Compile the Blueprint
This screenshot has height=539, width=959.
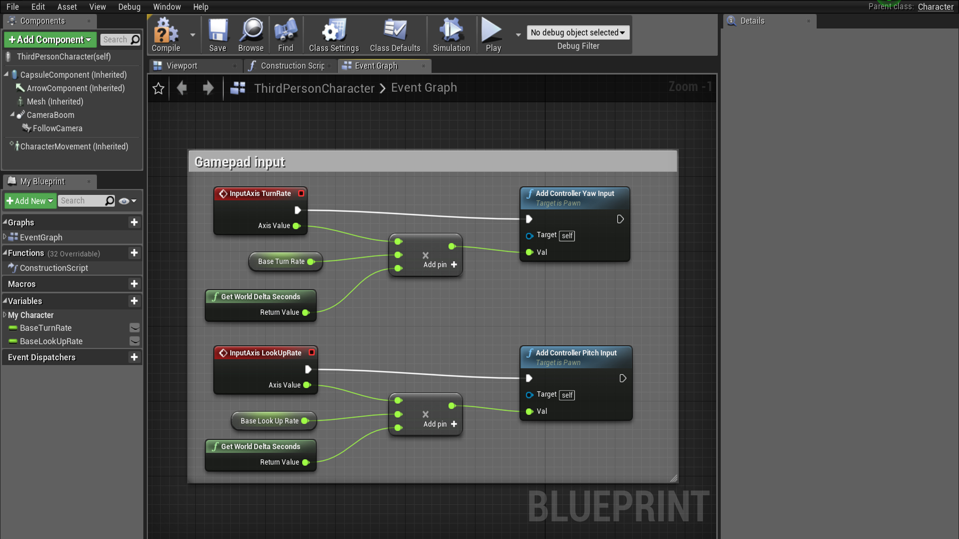[x=165, y=34]
